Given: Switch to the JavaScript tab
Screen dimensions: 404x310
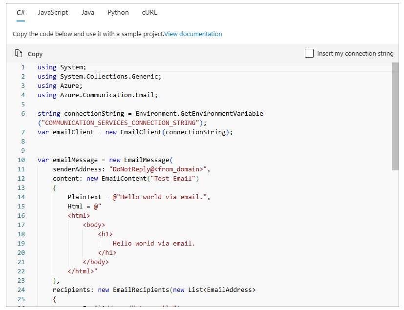Looking at the screenshot, I should [x=53, y=13].
